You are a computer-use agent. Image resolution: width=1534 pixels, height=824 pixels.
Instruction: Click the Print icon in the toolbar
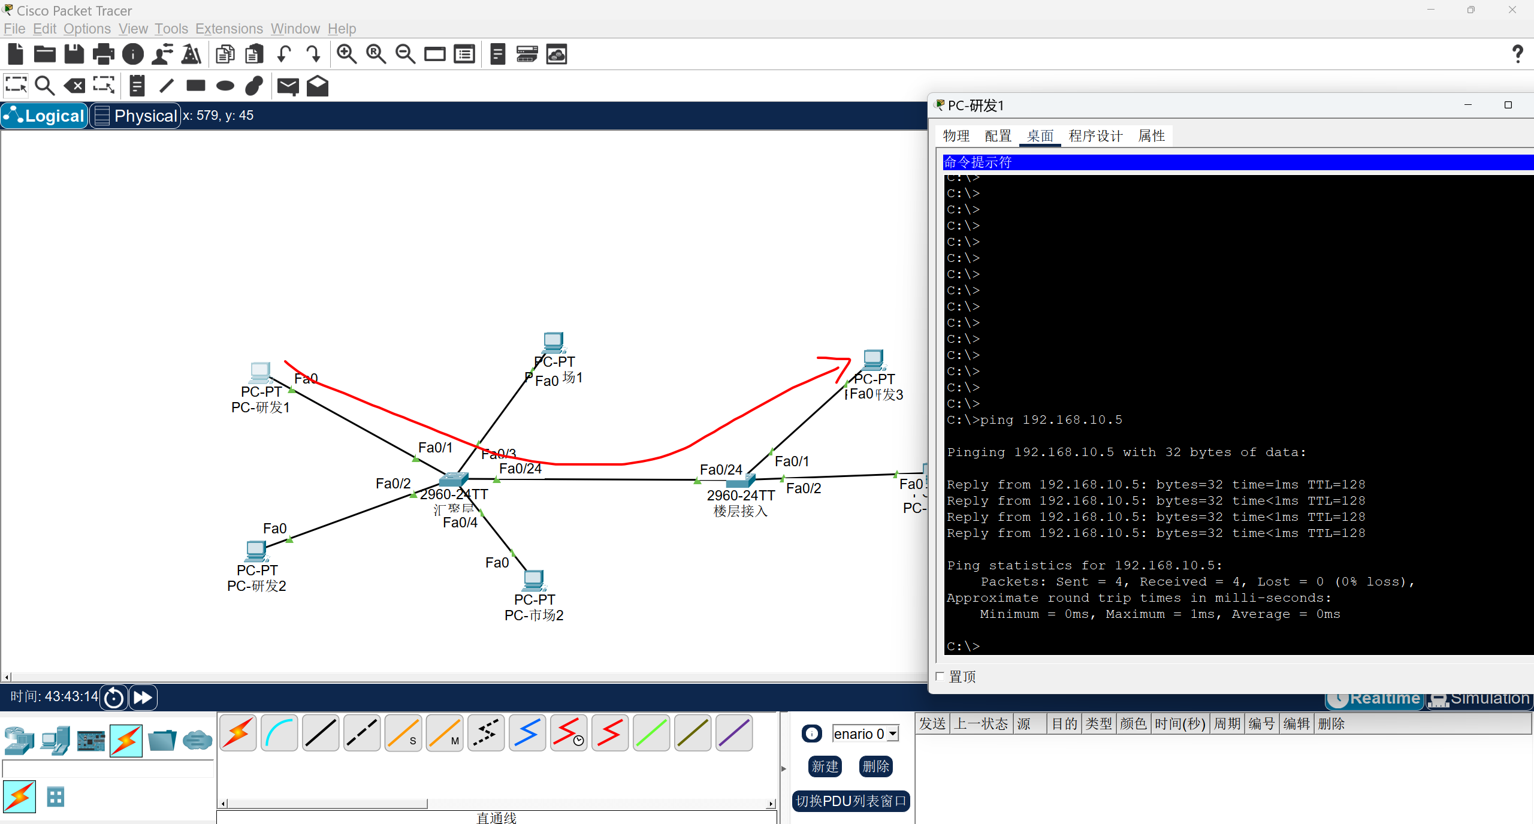click(x=104, y=55)
